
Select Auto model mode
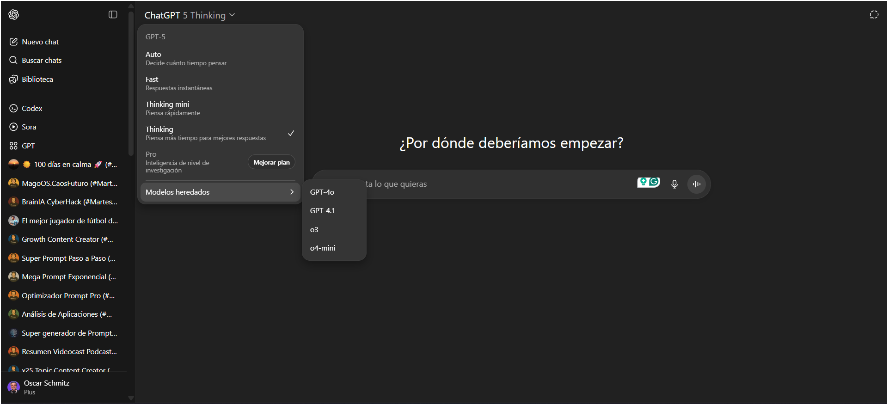pyautogui.click(x=220, y=58)
